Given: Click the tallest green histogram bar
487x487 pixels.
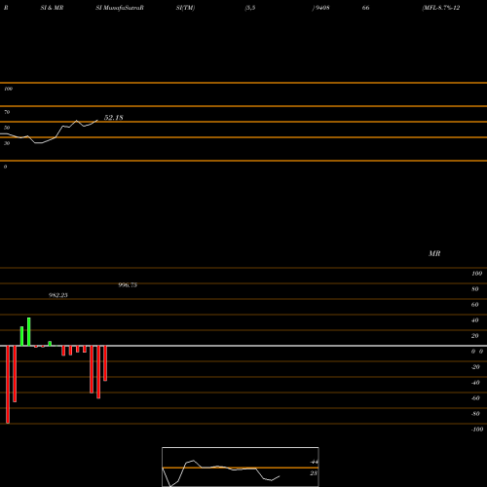Looking at the screenshot, I should pyautogui.click(x=29, y=332).
